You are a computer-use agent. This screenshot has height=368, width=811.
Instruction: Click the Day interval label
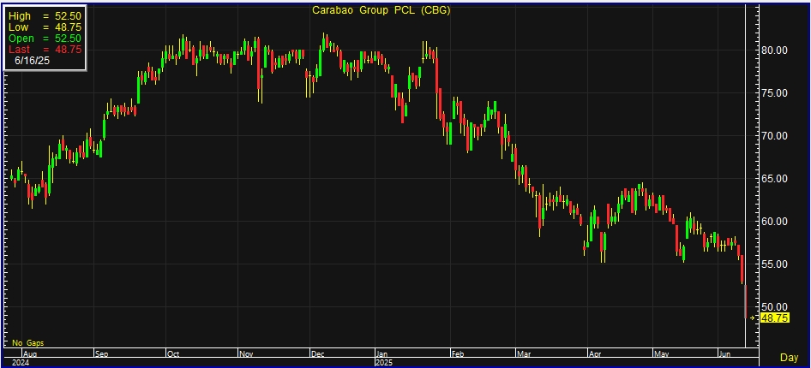click(x=790, y=357)
